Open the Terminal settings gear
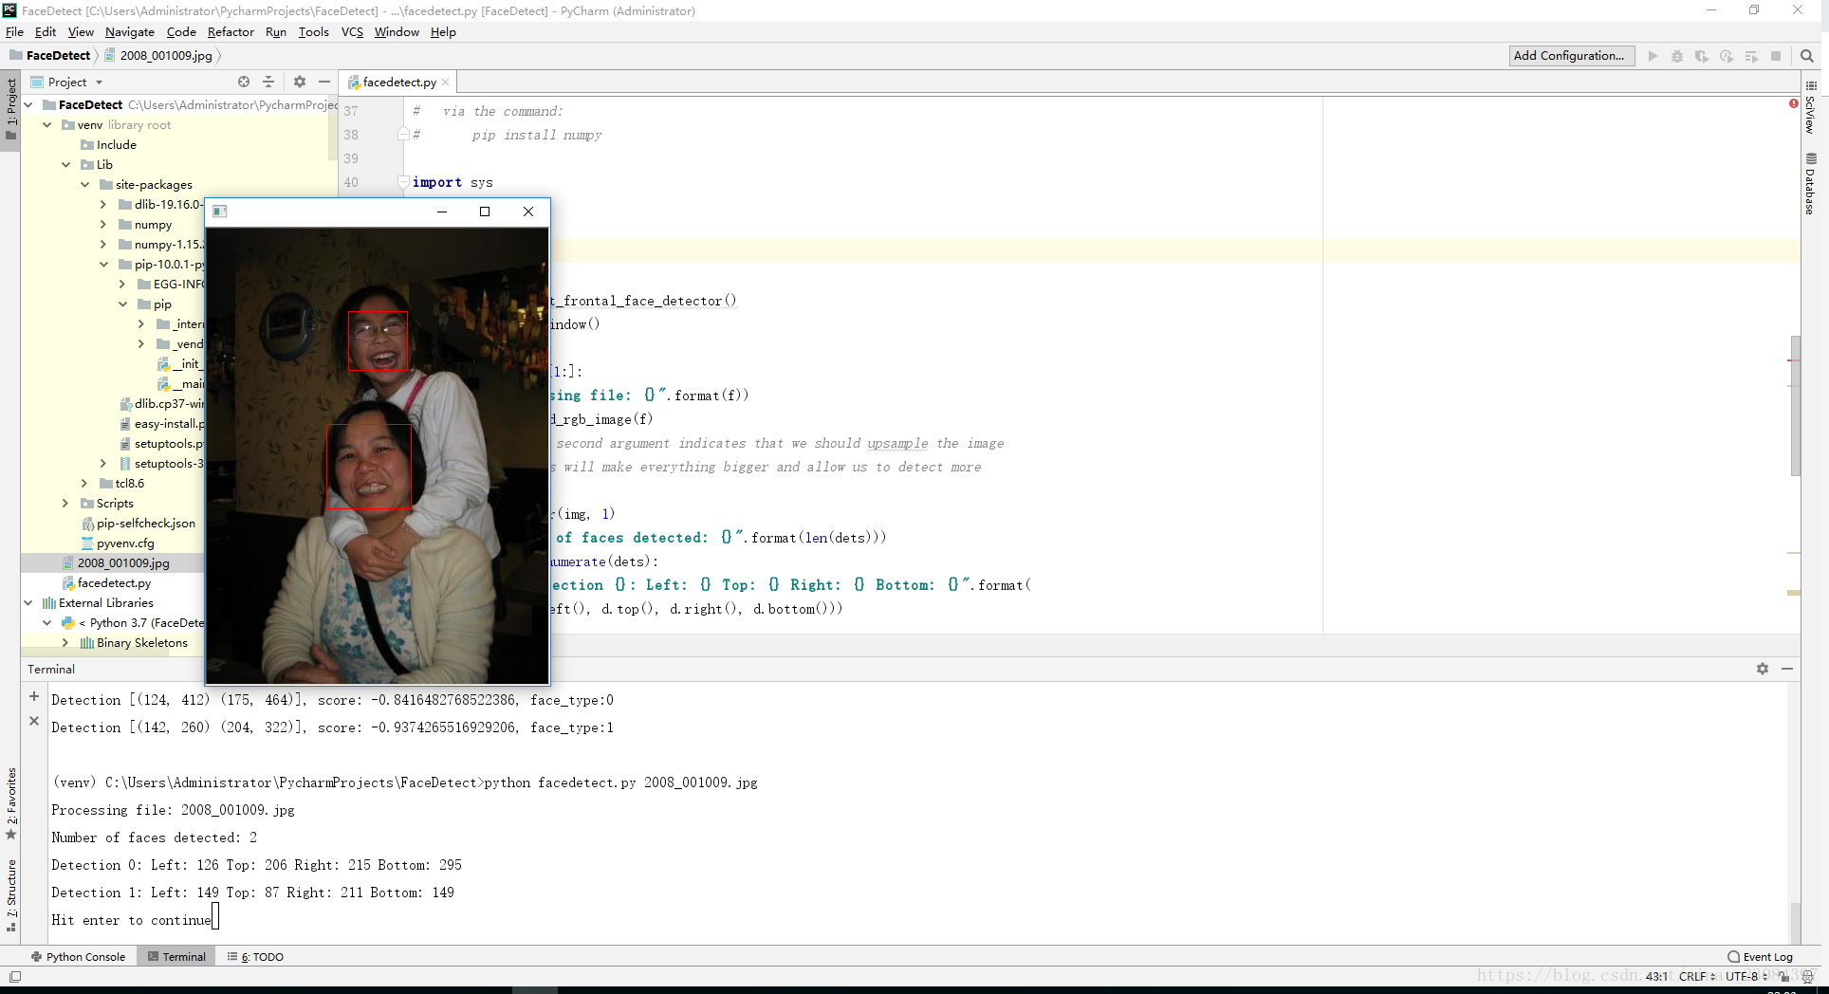This screenshot has width=1829, height=994. click(1763, 669)
